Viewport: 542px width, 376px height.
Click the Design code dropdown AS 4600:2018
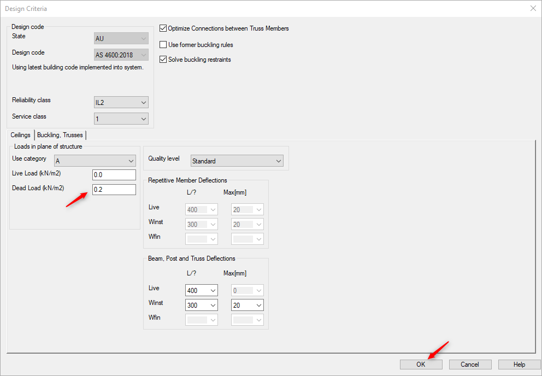coord(121,55)
